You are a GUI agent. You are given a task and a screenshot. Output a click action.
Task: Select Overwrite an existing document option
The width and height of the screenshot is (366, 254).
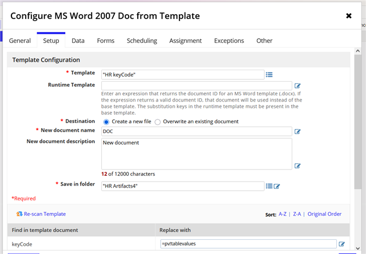point(158,122)
